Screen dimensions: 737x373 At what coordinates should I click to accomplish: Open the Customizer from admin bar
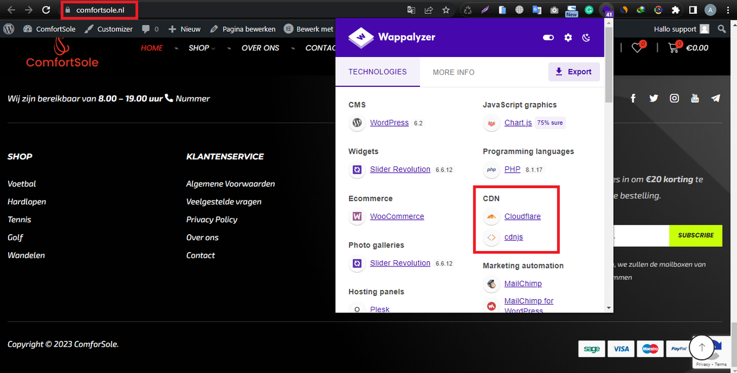[108, 29]
